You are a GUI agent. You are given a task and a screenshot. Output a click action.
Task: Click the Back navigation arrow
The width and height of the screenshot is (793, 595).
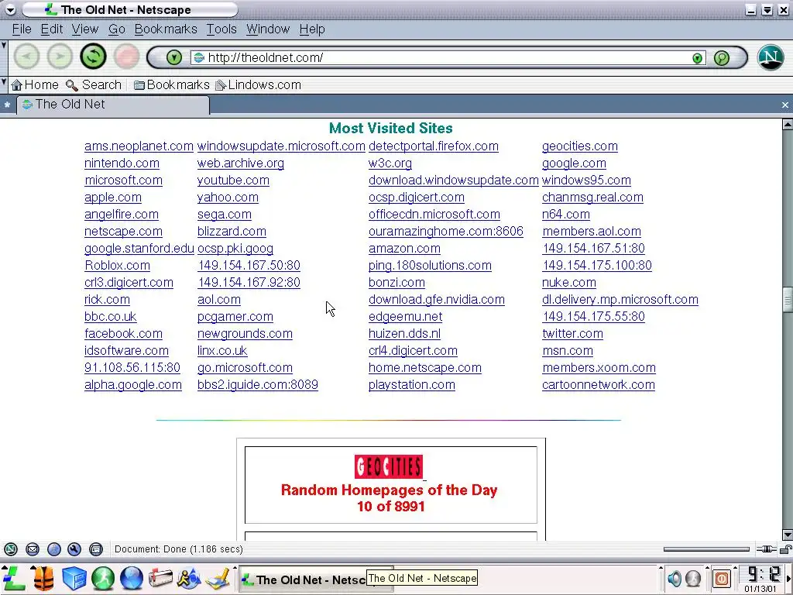click(26, 56)
